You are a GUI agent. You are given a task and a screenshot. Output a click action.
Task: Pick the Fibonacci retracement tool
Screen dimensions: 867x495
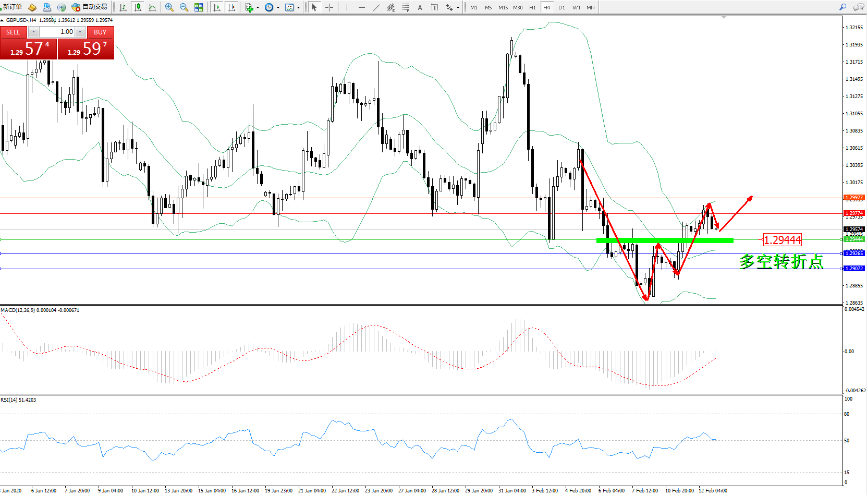(406, 7)
